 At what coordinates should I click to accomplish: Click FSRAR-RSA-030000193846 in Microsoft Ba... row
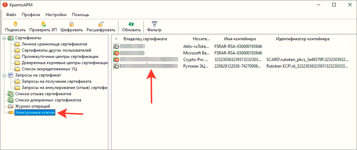click(238, 53)
